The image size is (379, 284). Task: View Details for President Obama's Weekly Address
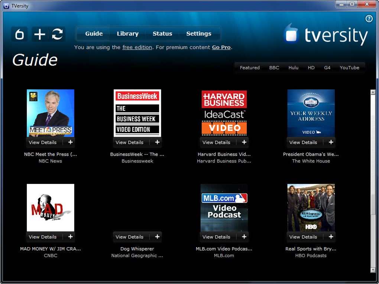point(303,142)
